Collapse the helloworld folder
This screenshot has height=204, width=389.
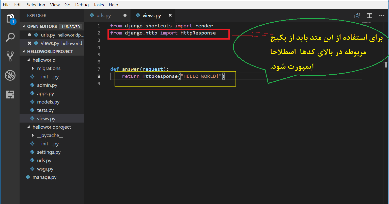pyautogui.click(x=52, y=60)
